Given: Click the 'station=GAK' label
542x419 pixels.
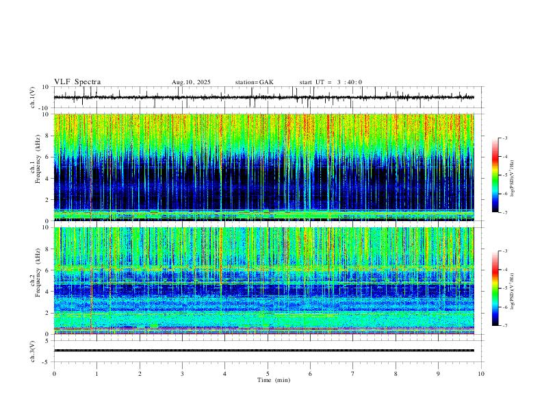Looking at the screenshot, I should 254,82.
